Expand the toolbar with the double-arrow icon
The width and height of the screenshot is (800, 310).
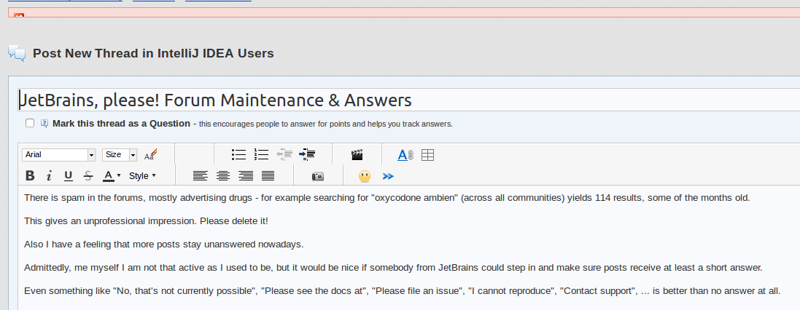388,176
